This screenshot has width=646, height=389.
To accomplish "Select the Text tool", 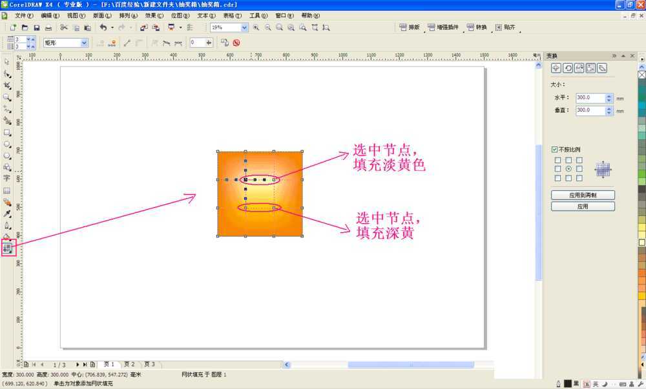I will tap(8, 178).
